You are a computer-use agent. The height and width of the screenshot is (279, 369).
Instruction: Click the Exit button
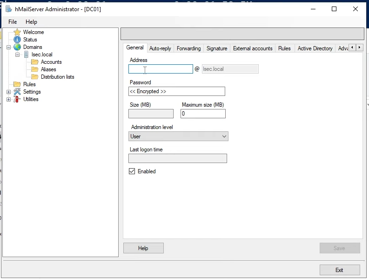340,270
